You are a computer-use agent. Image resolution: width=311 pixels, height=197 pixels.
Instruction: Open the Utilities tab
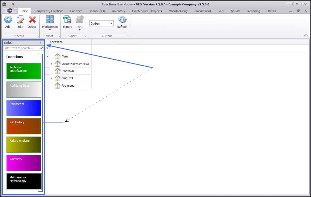(271, 11)
